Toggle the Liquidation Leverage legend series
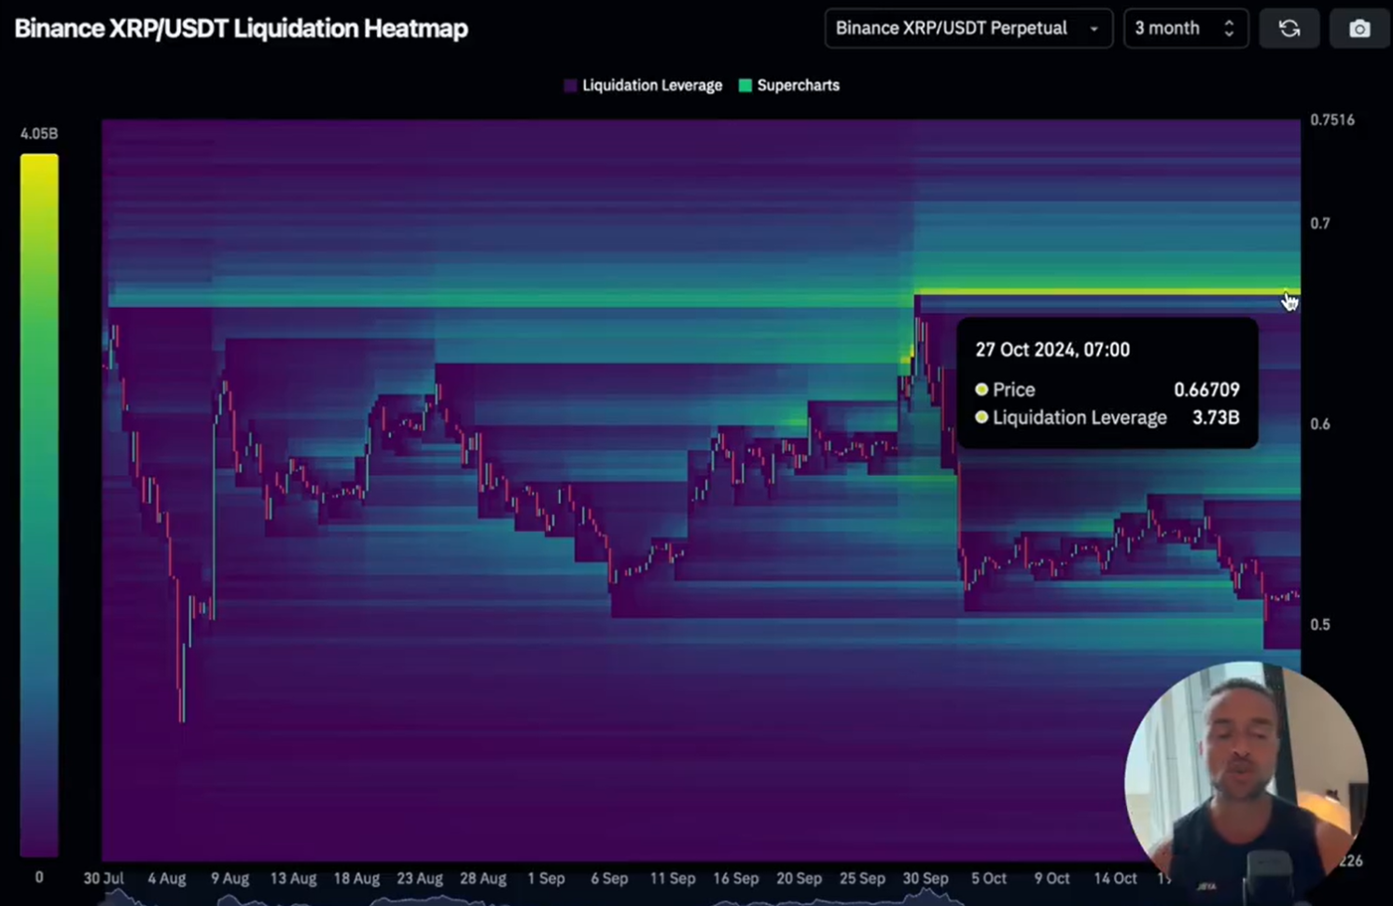The width and height of the screenshot is (1393, 906). [x=643, y=85]
